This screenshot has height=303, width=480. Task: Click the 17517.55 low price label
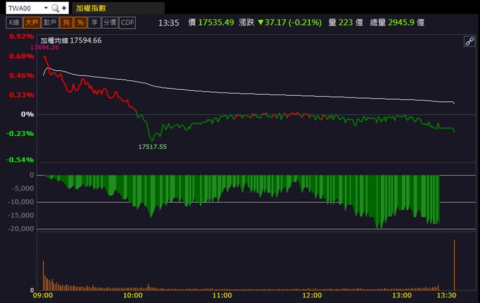click(153, 147)
